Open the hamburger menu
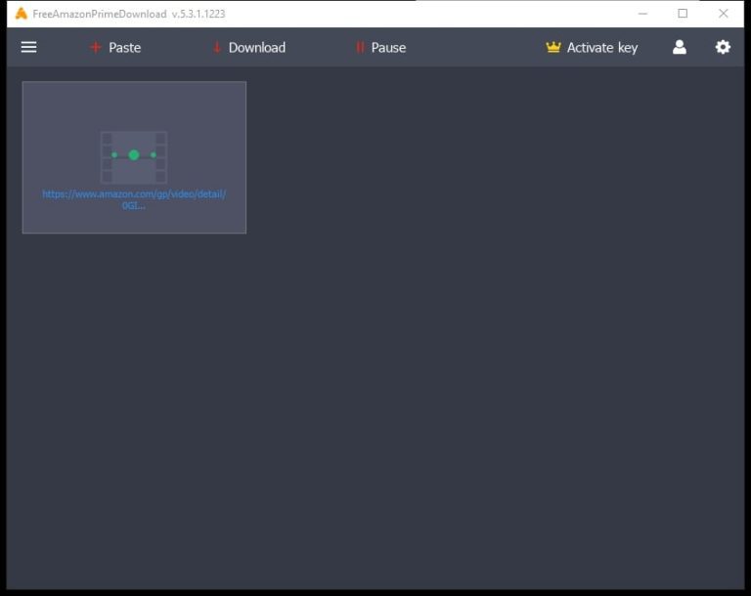 point(28,47)
